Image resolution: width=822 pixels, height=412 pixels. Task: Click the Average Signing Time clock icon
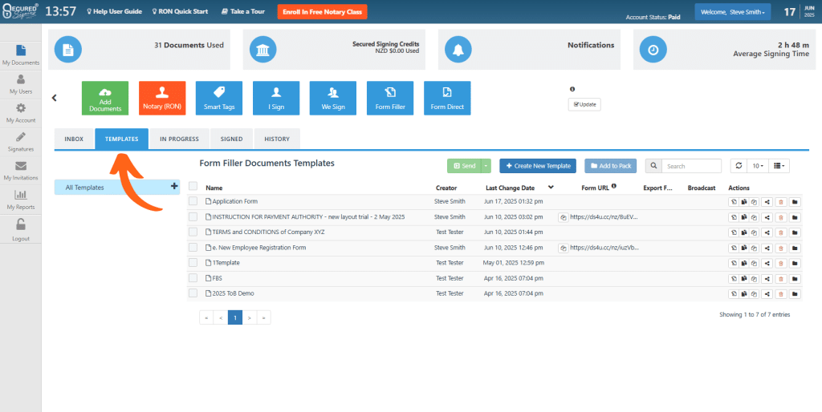pos(653,50)
